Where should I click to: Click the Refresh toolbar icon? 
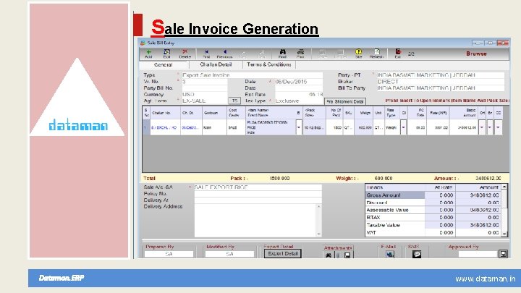[376, 53]
